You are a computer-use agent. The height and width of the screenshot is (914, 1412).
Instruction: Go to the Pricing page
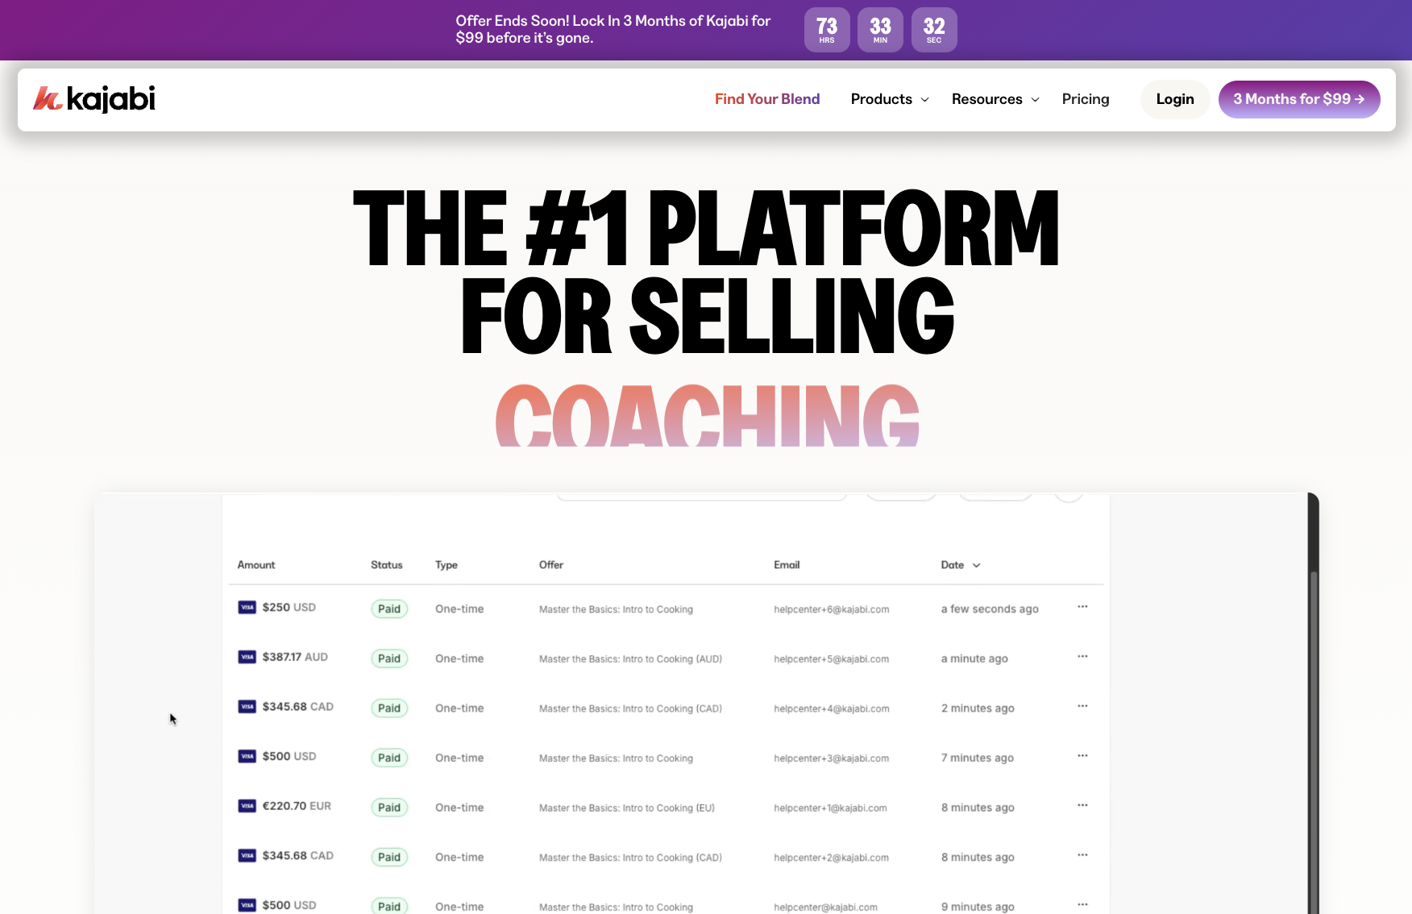[x=1086, y=99]
